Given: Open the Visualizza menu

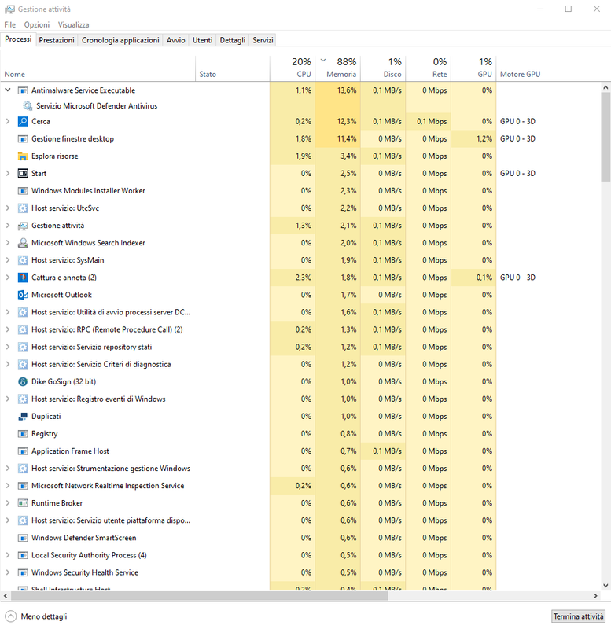Looking at the screenshot, I should point(73,25).
